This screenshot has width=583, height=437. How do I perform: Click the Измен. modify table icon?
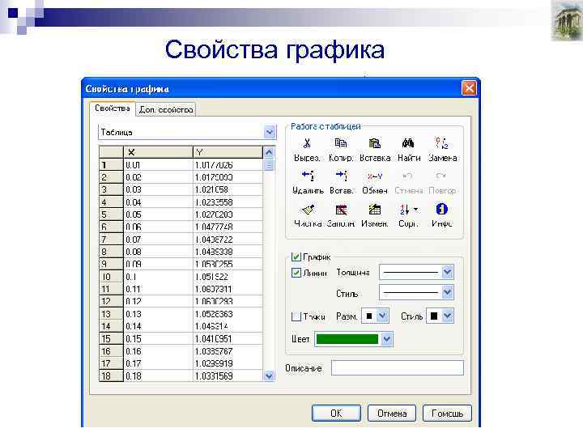(x=374, y=210)
